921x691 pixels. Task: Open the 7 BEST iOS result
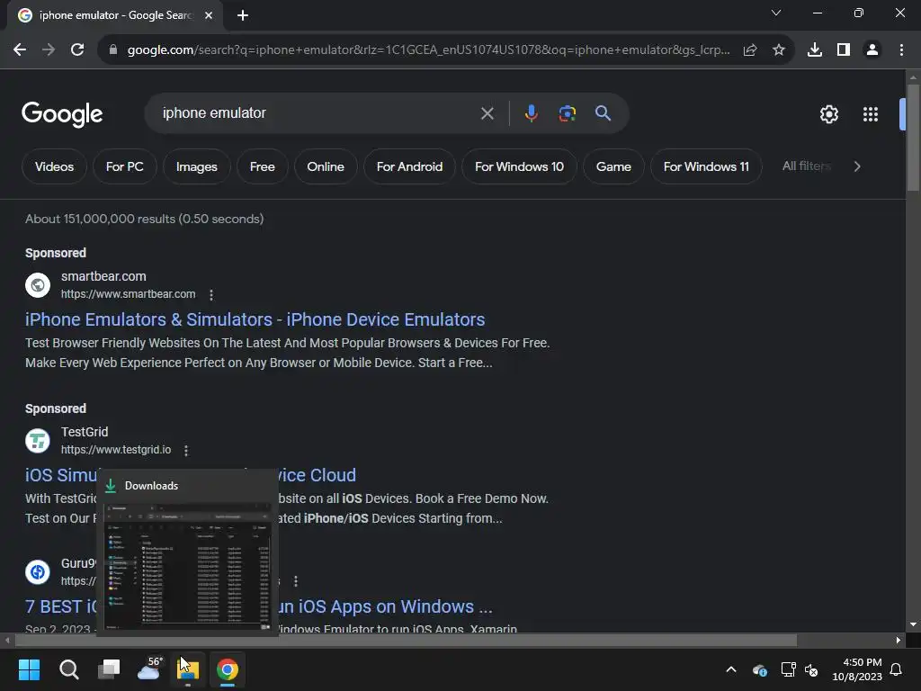pyautogui.click(x=258, y=606)
